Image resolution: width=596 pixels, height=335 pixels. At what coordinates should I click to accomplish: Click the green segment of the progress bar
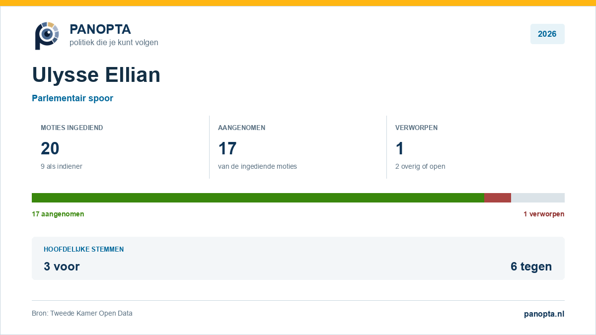[258, 198]
